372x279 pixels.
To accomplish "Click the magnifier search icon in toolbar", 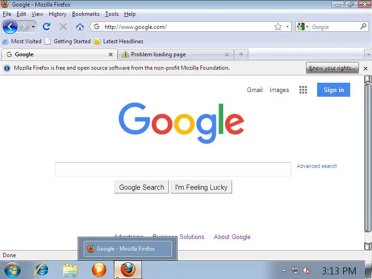I will (364, 27).
